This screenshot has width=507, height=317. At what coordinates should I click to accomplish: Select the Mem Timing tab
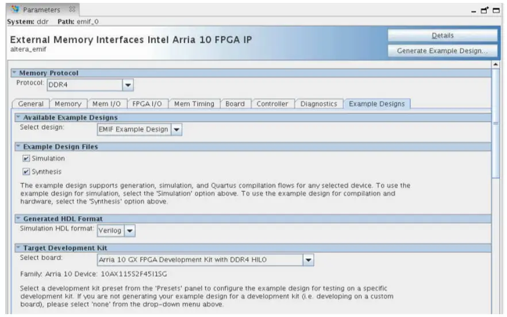194,104
